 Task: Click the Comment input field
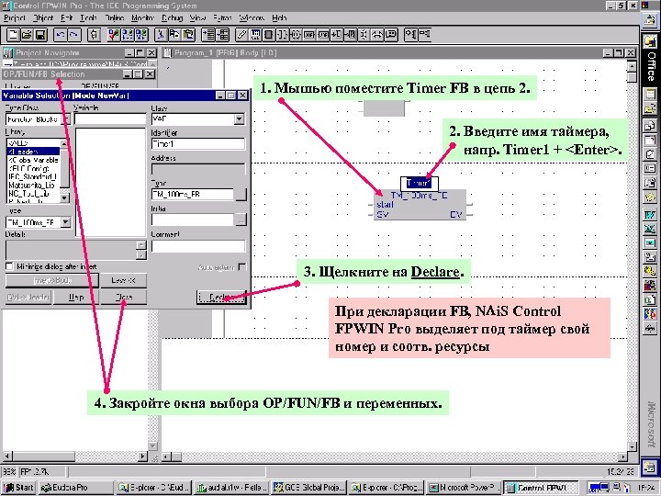click(x=198, y=246)
